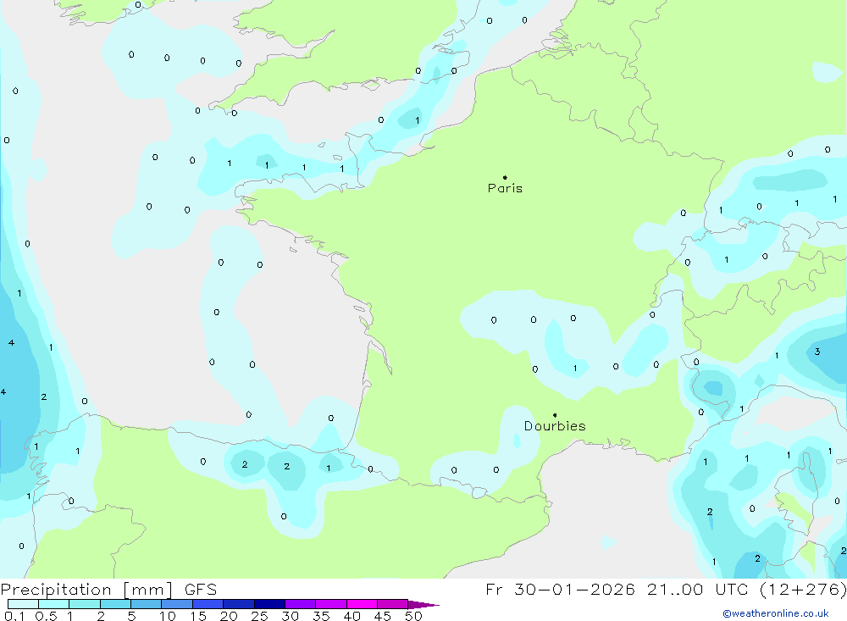The height and width of the screenshot is (621, 847).
Task: Click the 'Precipitation [mm] GFS' title
Action: (108, 590)
